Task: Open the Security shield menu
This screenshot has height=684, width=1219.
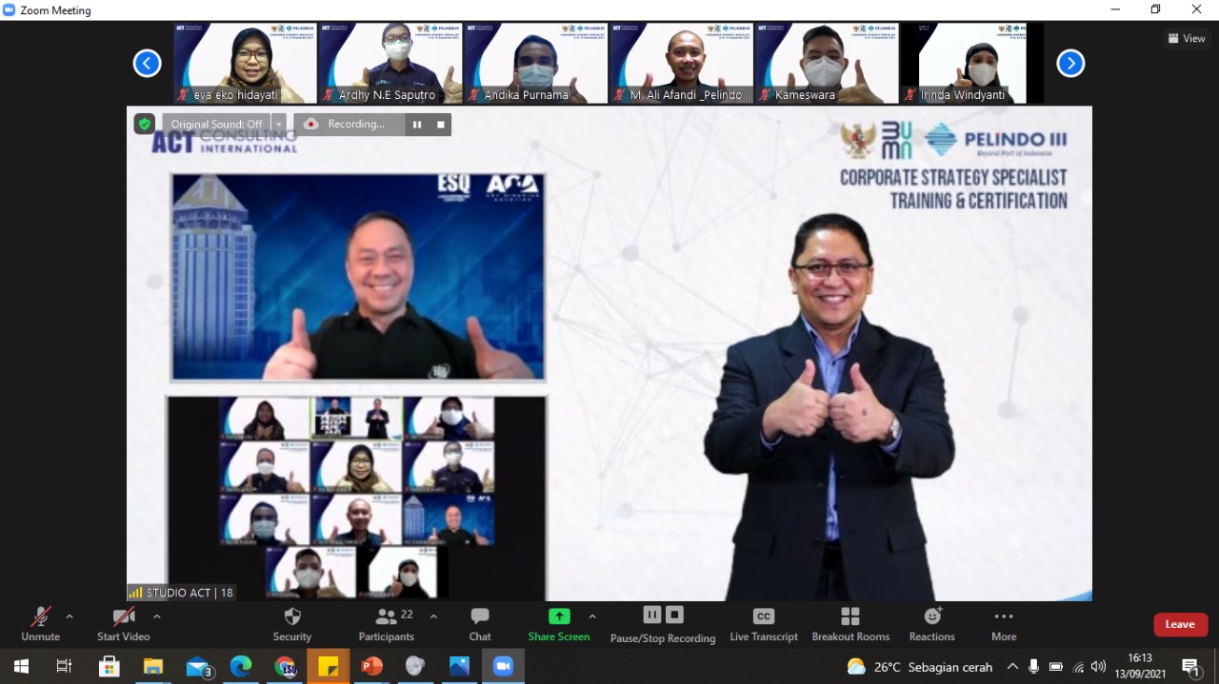Action: 292,623
